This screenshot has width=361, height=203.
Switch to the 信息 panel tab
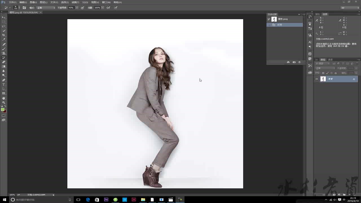(x=325, y=14)
